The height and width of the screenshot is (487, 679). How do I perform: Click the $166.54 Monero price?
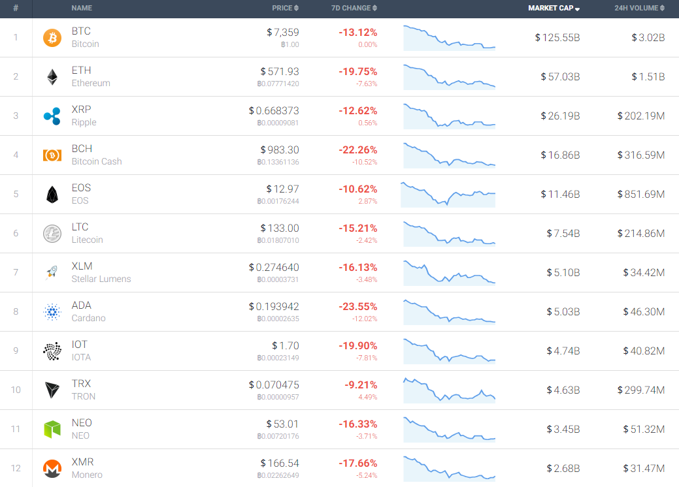point(280,463)
